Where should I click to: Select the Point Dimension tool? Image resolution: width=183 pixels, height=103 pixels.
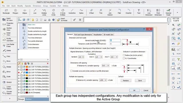[158, 12]
